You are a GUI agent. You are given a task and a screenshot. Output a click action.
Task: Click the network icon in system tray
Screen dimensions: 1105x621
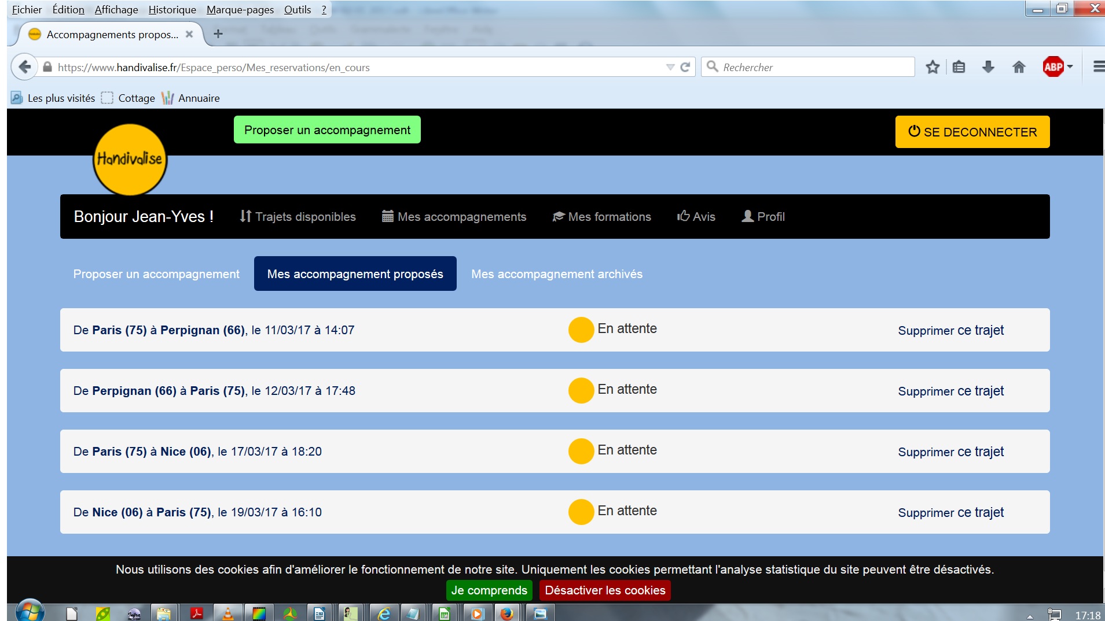point(1054,615)
